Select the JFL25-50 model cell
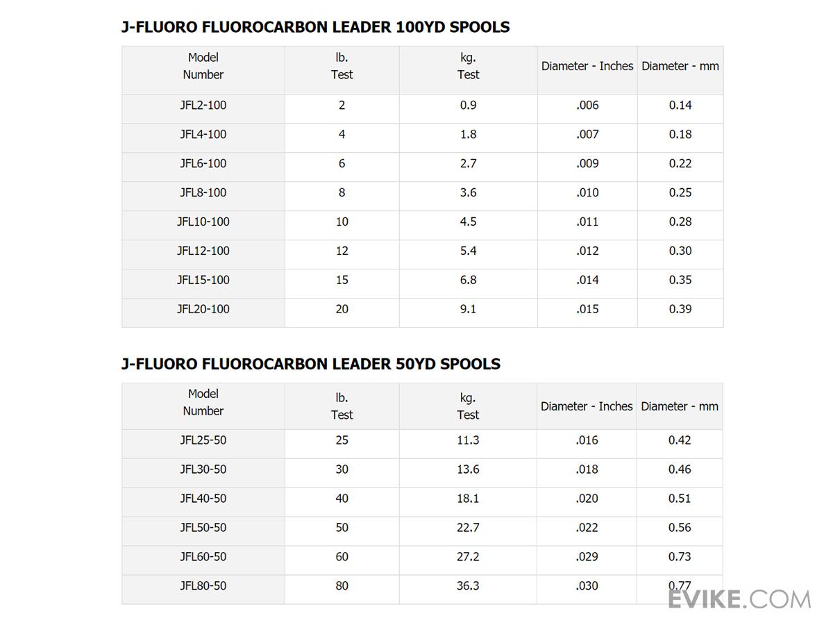This screenshot has height=625, width=833. [203, 440]
